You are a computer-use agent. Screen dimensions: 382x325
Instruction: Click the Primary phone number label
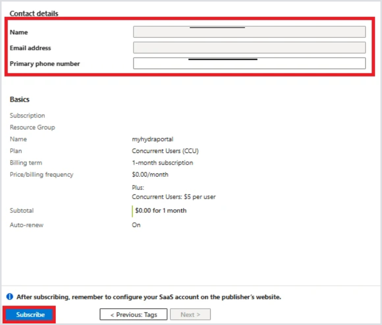[45, 64]
